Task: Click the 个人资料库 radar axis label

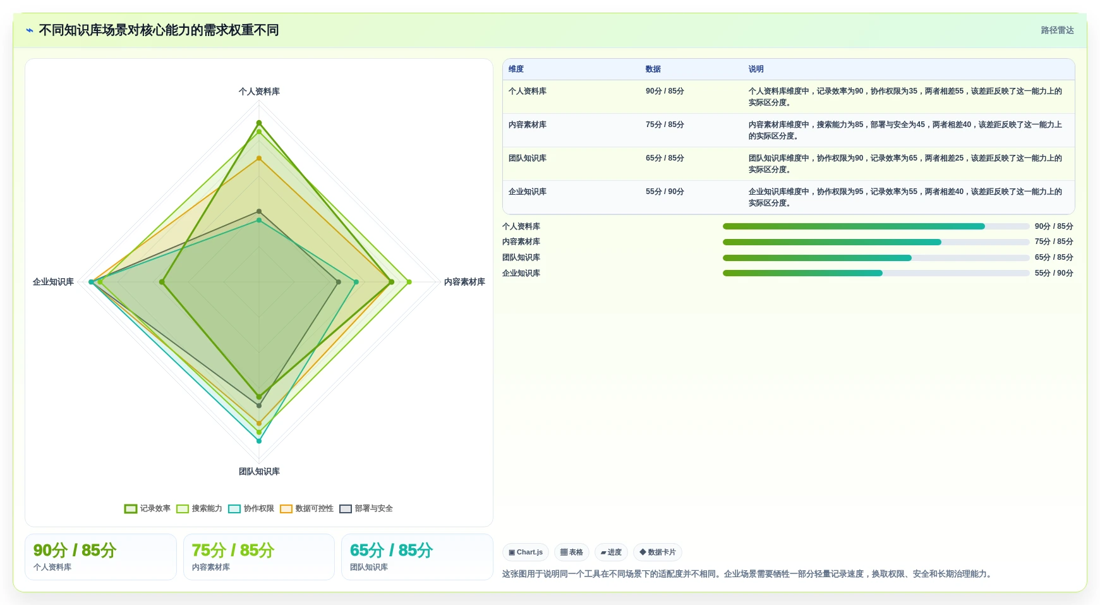Action: (259, 92)
